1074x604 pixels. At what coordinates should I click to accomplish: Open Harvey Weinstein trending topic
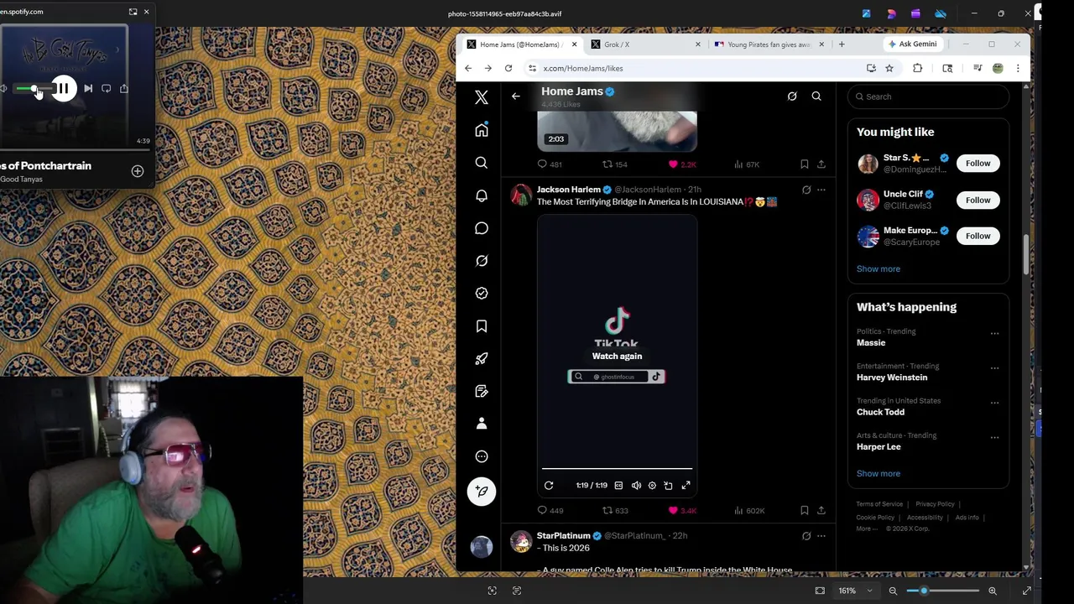click(892, 377)
